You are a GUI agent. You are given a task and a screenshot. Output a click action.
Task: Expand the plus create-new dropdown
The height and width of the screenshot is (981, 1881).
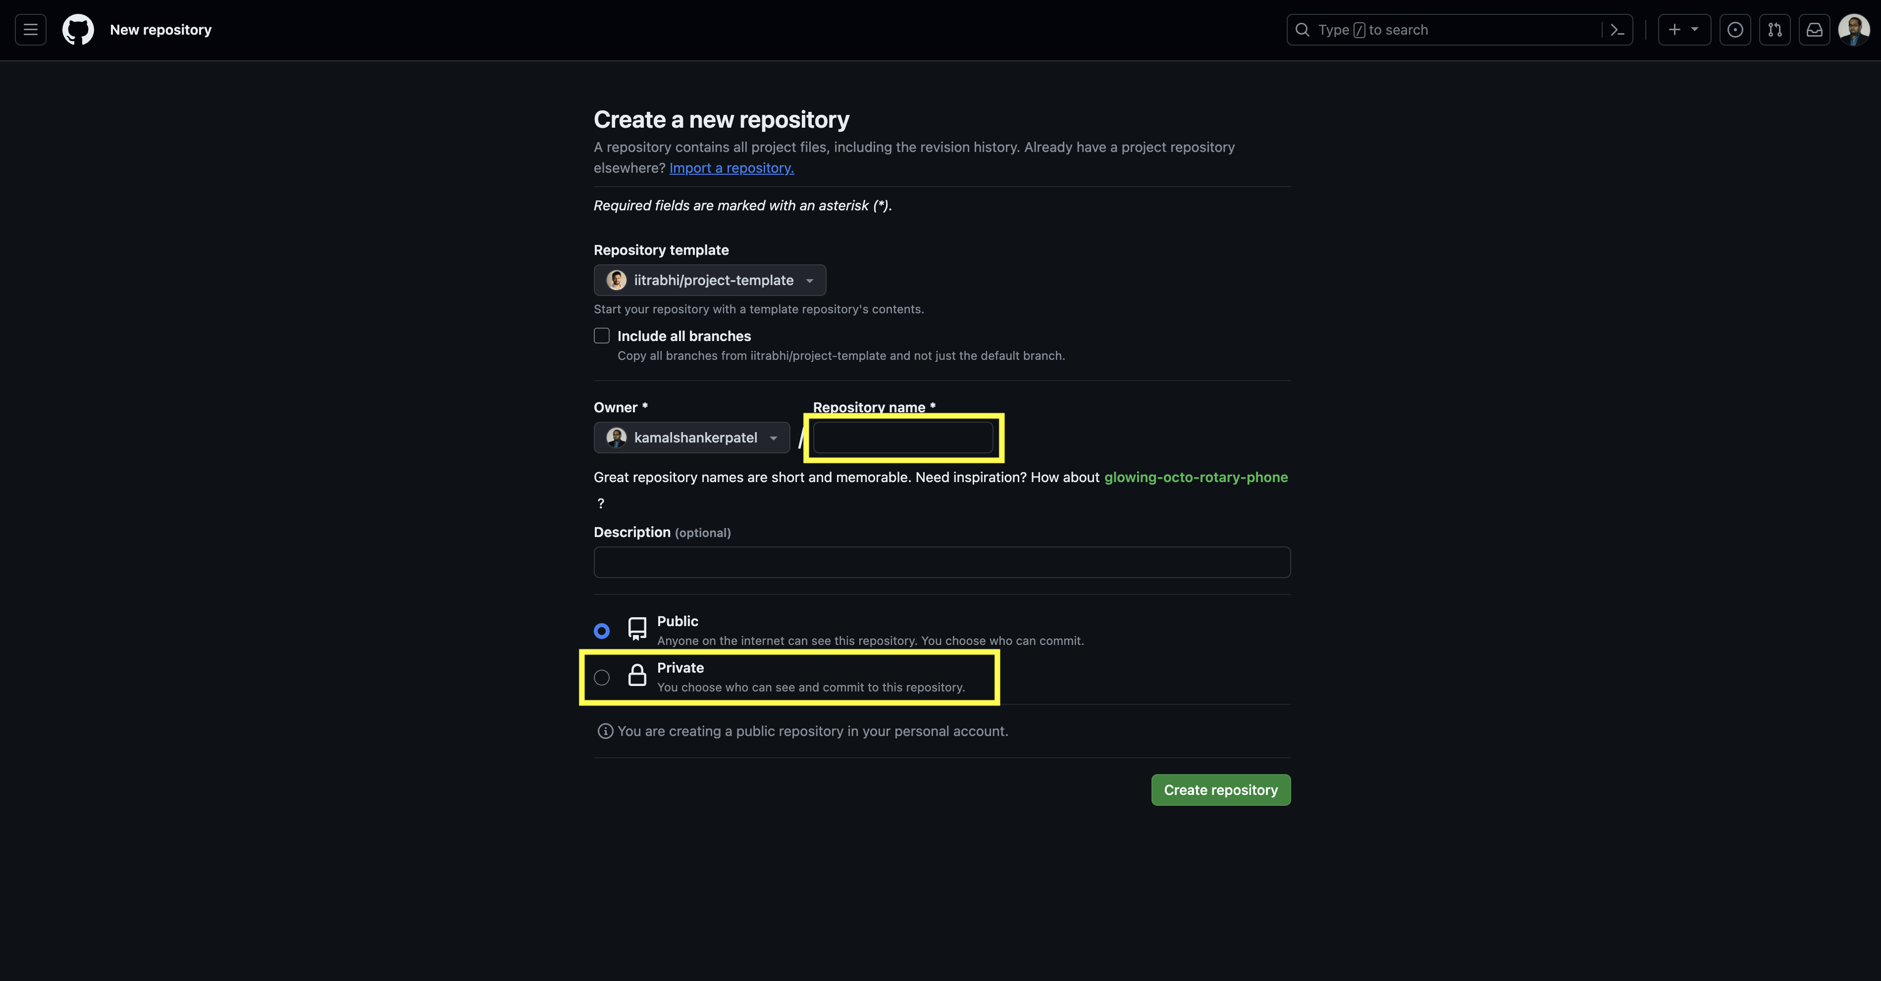tap(1683, 30)
